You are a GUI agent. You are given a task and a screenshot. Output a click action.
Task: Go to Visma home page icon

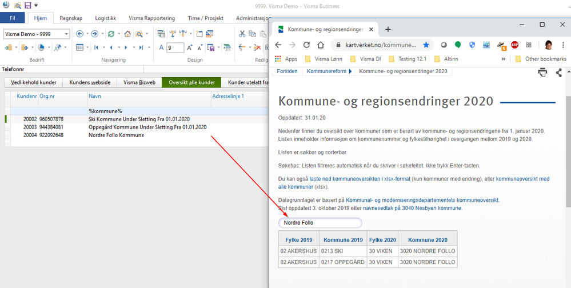tap(127, 34)
